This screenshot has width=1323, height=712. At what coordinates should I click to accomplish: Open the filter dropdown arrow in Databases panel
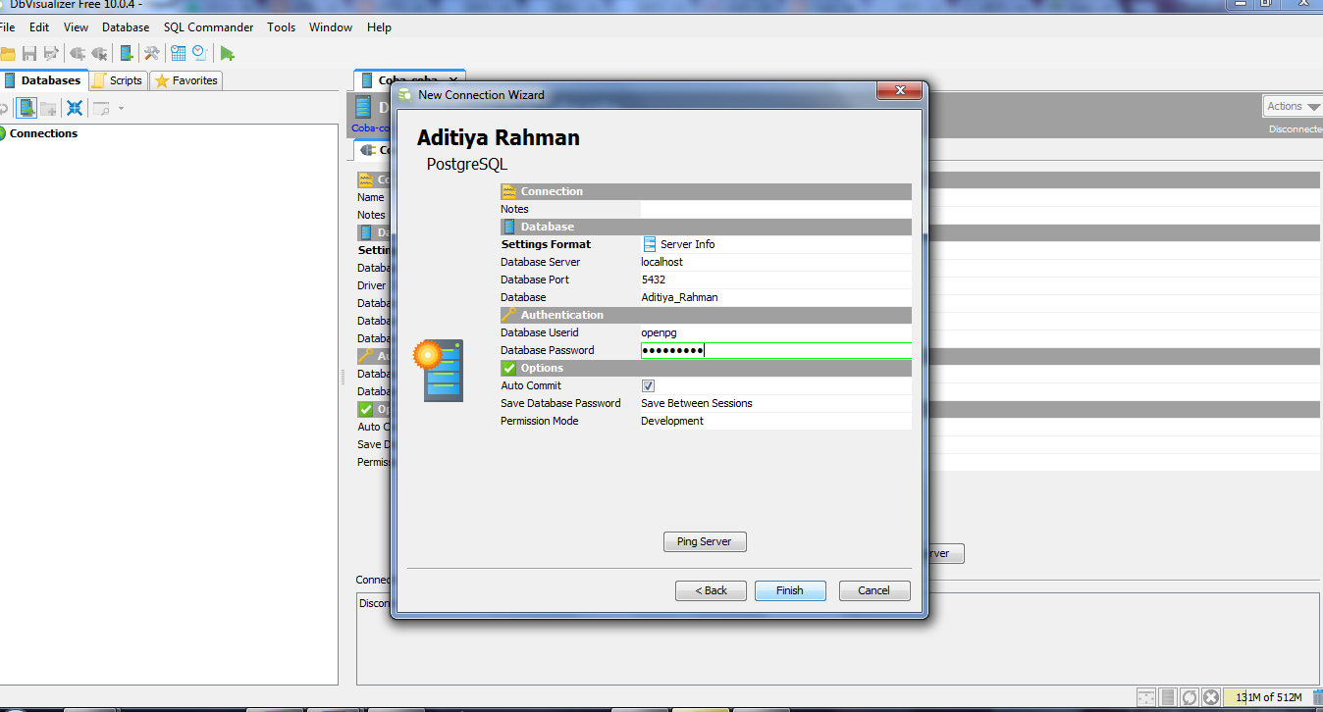121,108
